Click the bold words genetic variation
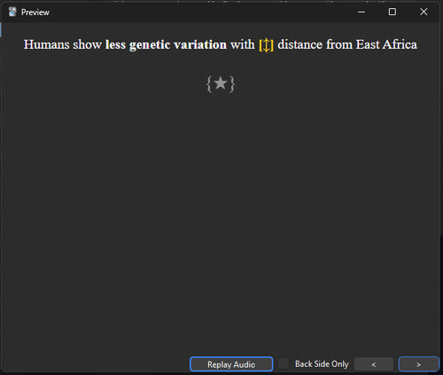Screen dimensions: 443x375 178,45
